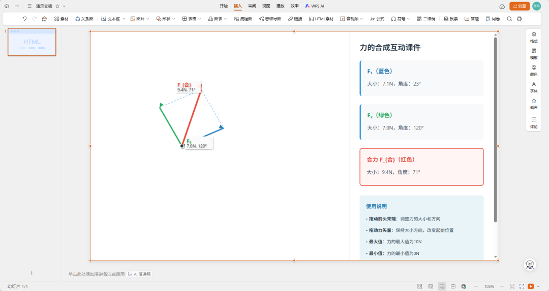
Task: Click the AI 演讲稿 button below the slide
Action: tap(140, 274)
